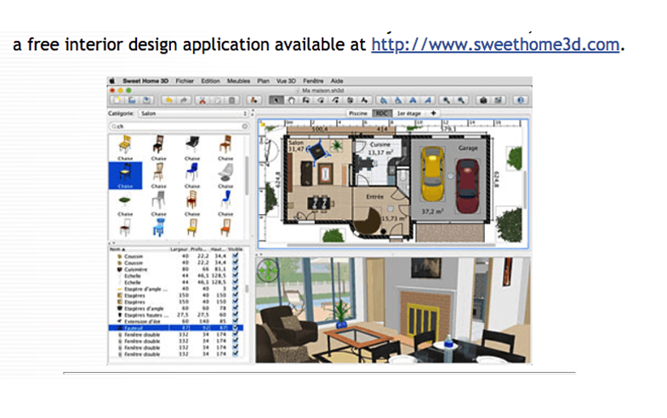Click the furniture catalog vertical scrollbar
Image resolution: width=667 pixels, height=418 pixels.
pos(247,175)
